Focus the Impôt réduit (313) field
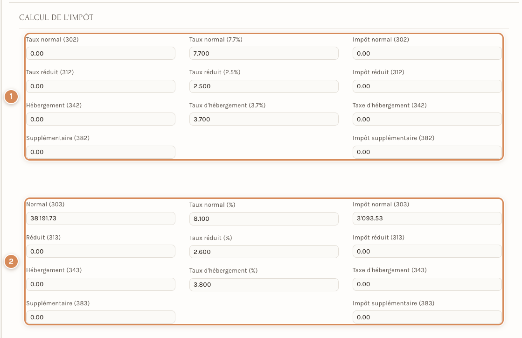The height and width of the screenshot is (338, 522). (427, 252)
